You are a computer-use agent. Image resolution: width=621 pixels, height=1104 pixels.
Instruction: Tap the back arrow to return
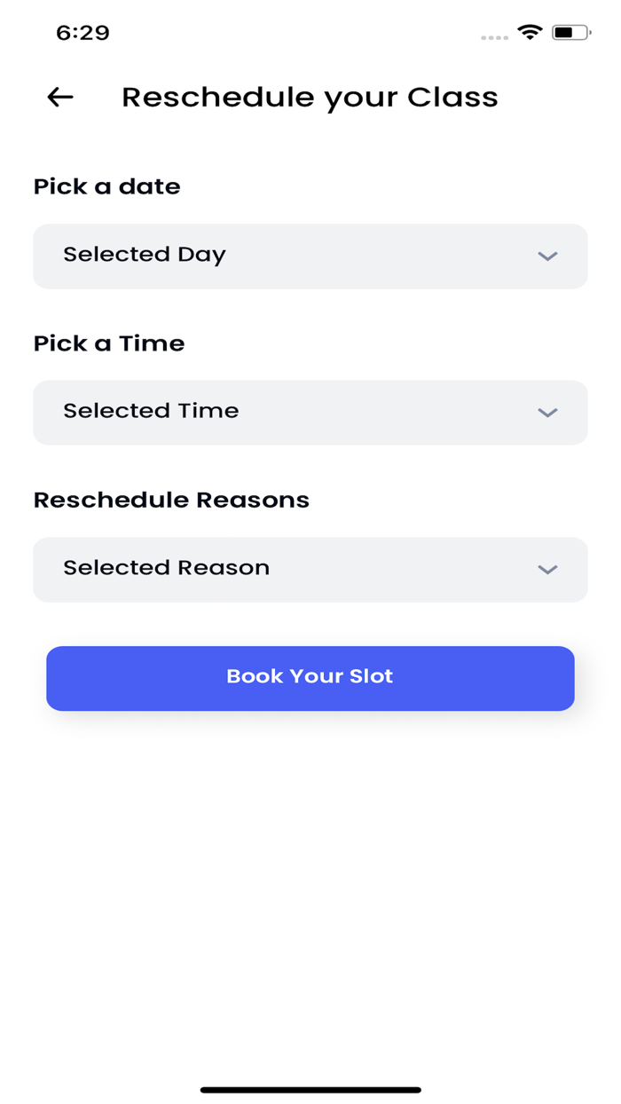(x=59, y=97)
